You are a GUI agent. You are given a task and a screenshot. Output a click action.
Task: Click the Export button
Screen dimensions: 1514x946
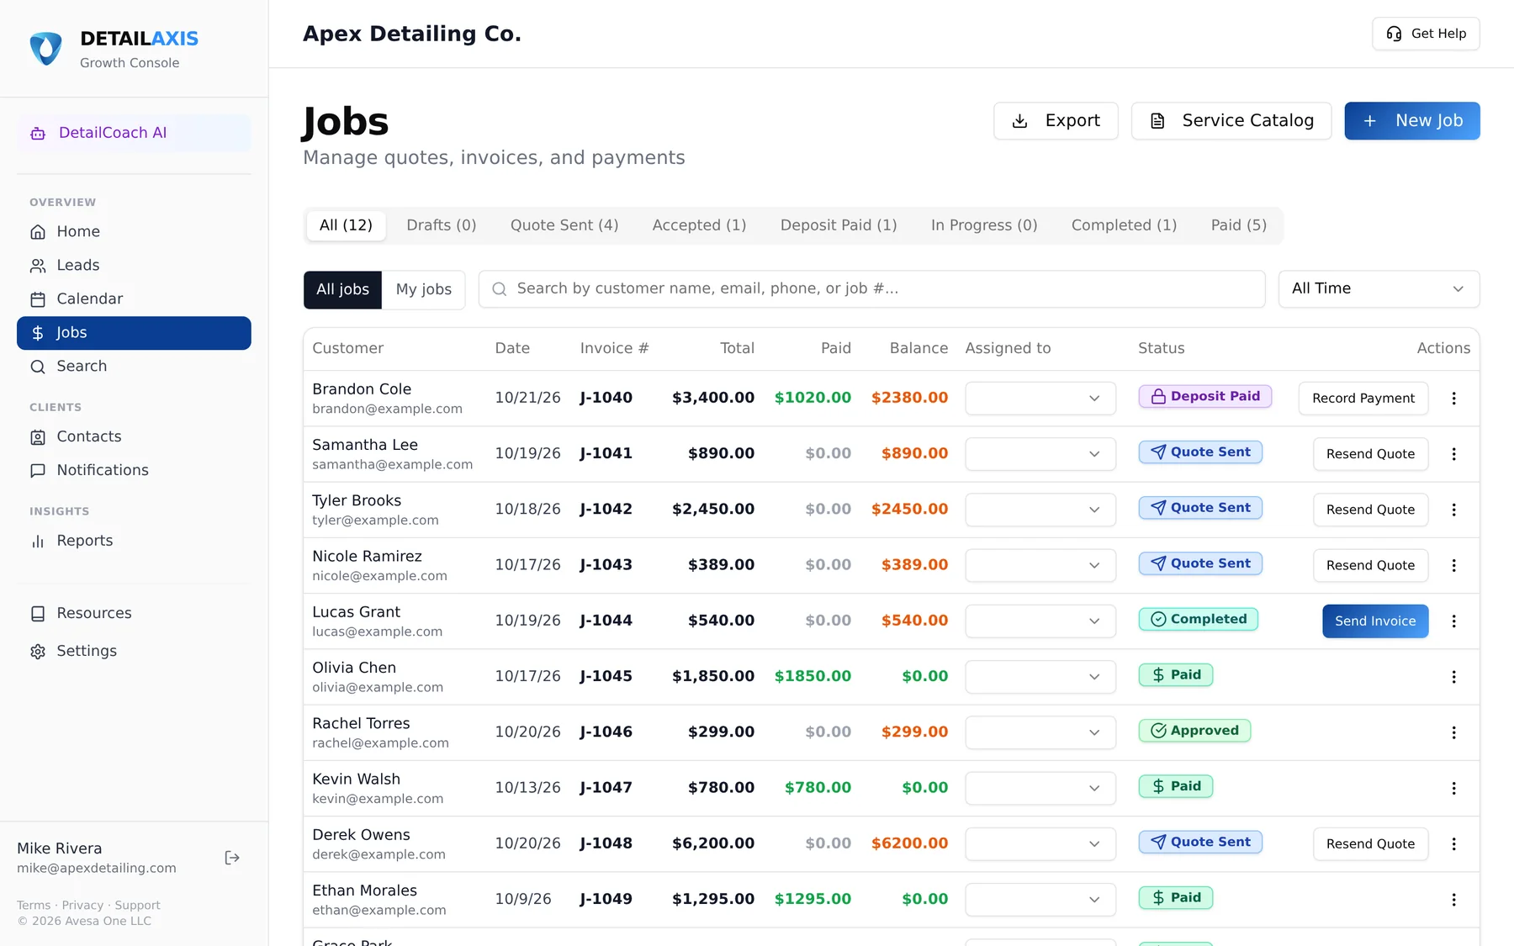(1056, 121)
